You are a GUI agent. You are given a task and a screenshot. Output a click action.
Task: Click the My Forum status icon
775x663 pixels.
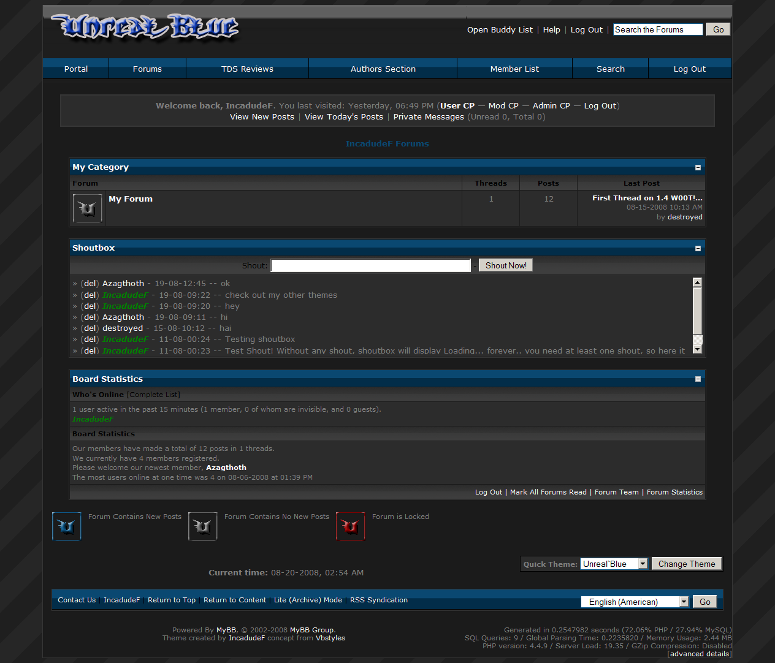tap(87, 208)
